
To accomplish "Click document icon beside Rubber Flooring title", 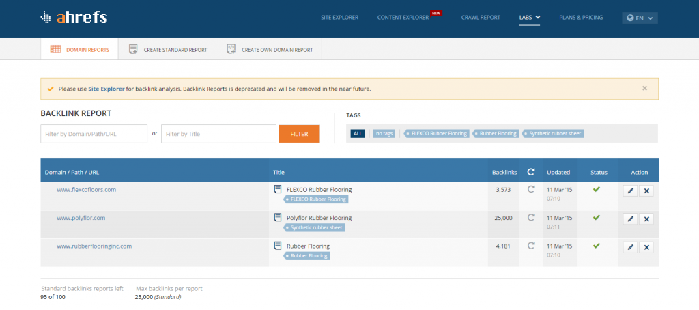I will pos(278,246).
